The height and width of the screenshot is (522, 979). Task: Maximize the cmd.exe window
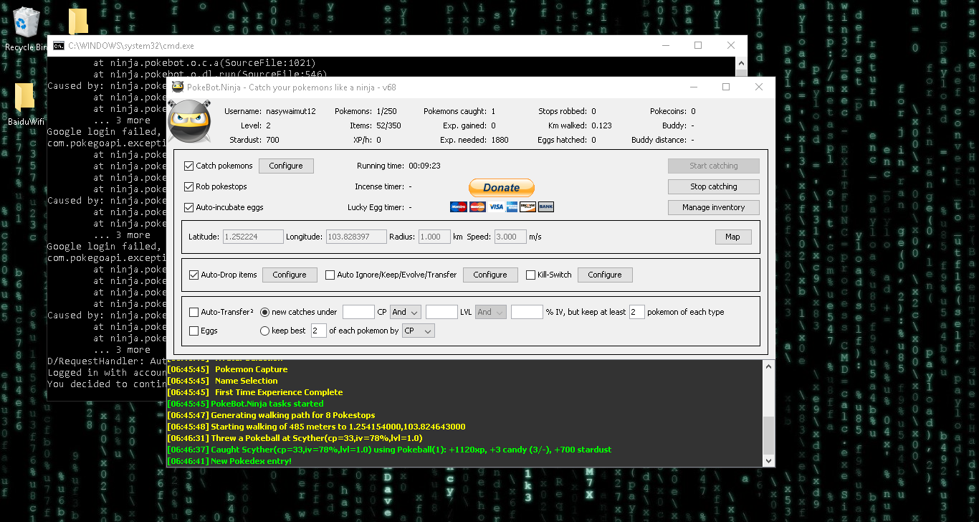[698, 45]
